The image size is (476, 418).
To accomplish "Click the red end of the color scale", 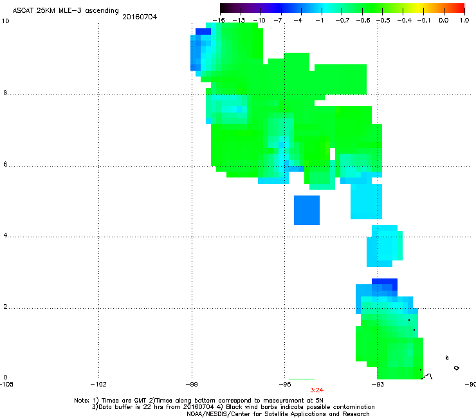I will click(x=459, y=8).
